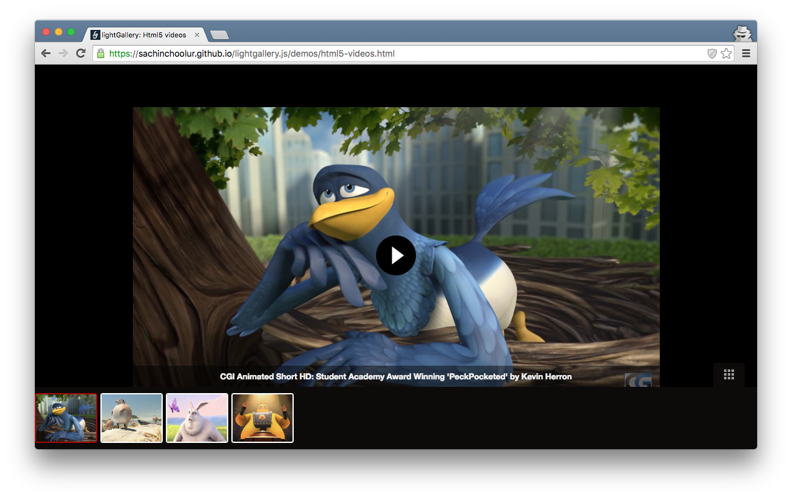Image resolution: width=792 pixels, height=499 pixels.
Task: Reload the current page
Action: [80, 54]
